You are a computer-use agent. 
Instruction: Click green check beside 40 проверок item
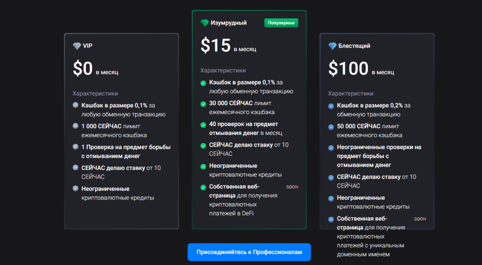click(203, 125)
